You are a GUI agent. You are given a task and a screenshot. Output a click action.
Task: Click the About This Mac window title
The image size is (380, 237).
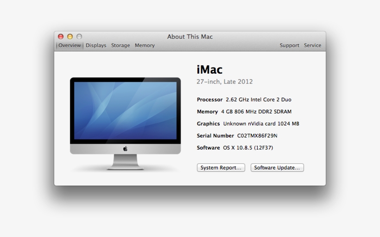point(190,37)
